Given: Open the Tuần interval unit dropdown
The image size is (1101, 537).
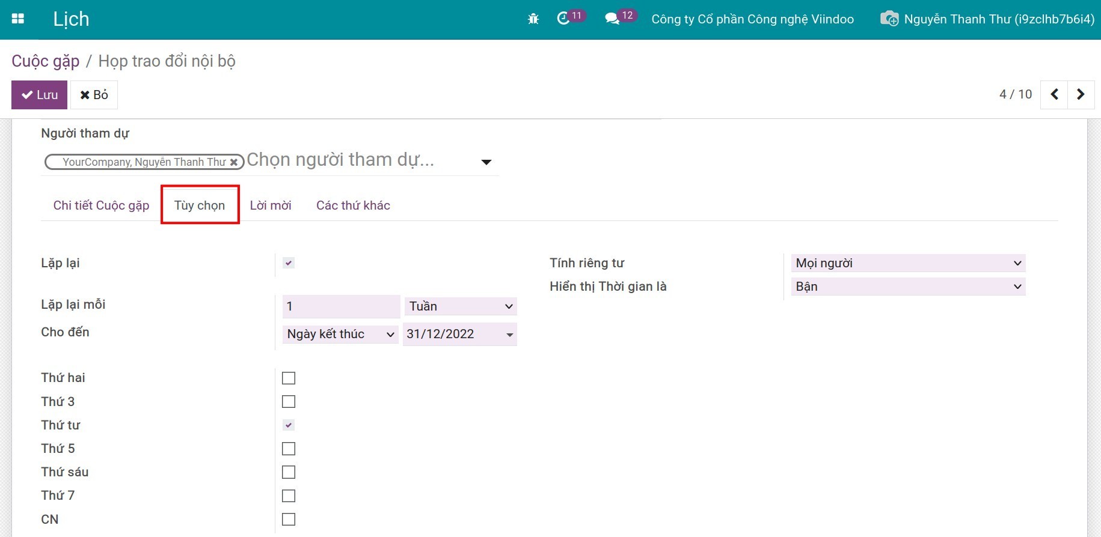Looking at the screenshot, I should pos(460,306).
